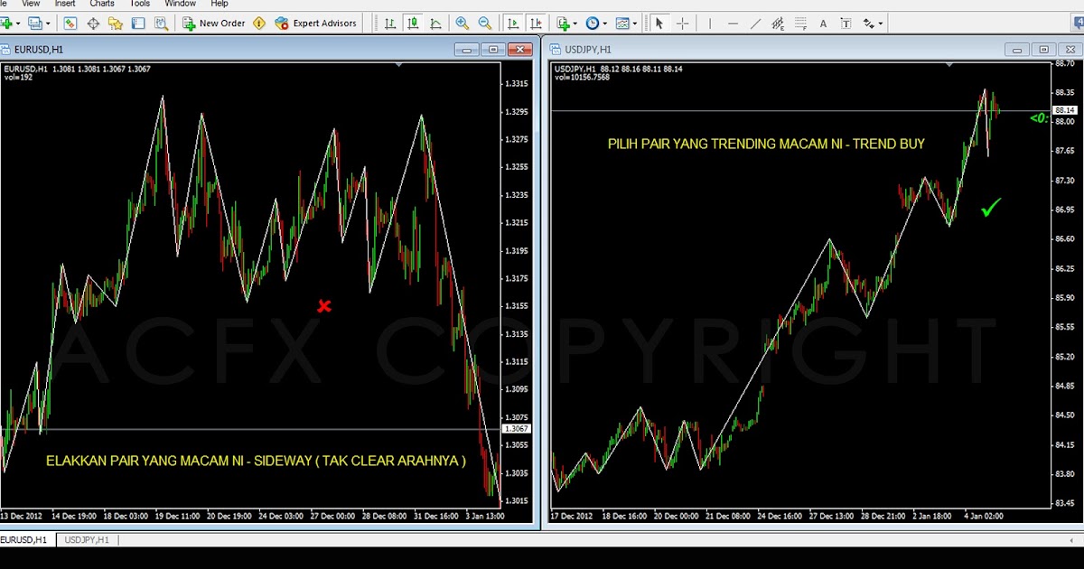Select the standard Cursor arrow tool
The width and height of the screenshot is (1084, 569).
pos(659,23)
